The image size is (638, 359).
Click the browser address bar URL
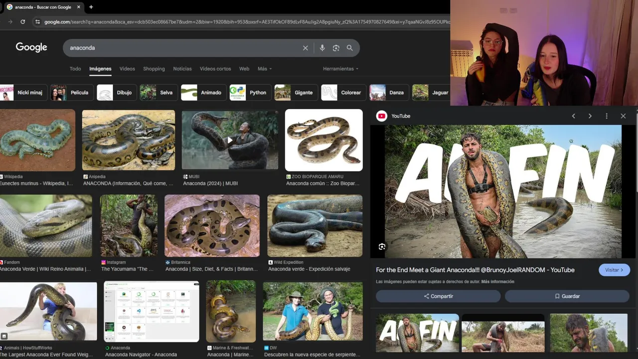pos(247,21)
